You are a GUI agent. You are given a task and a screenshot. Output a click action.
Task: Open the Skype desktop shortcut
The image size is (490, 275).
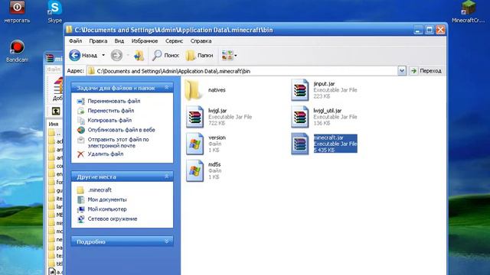coord(54,12)
